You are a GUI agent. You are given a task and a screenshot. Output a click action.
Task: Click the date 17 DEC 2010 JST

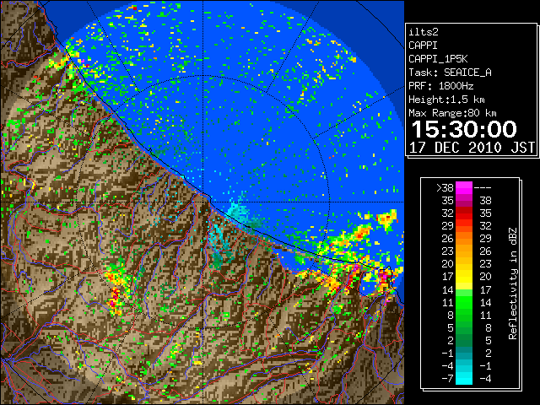(472, 148)
